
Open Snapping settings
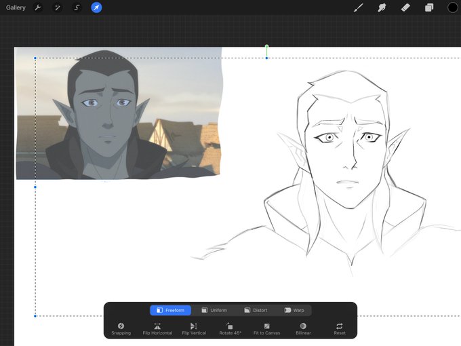[121, 329]
